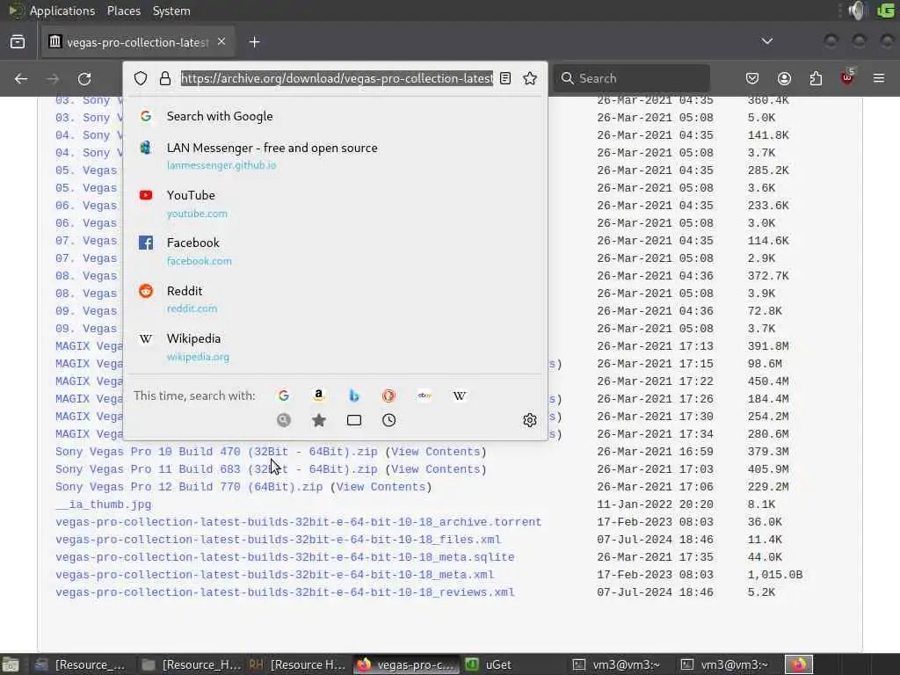Screen dimensions: 900x675
Task: Open the System menu
Action: coord(171,11)
